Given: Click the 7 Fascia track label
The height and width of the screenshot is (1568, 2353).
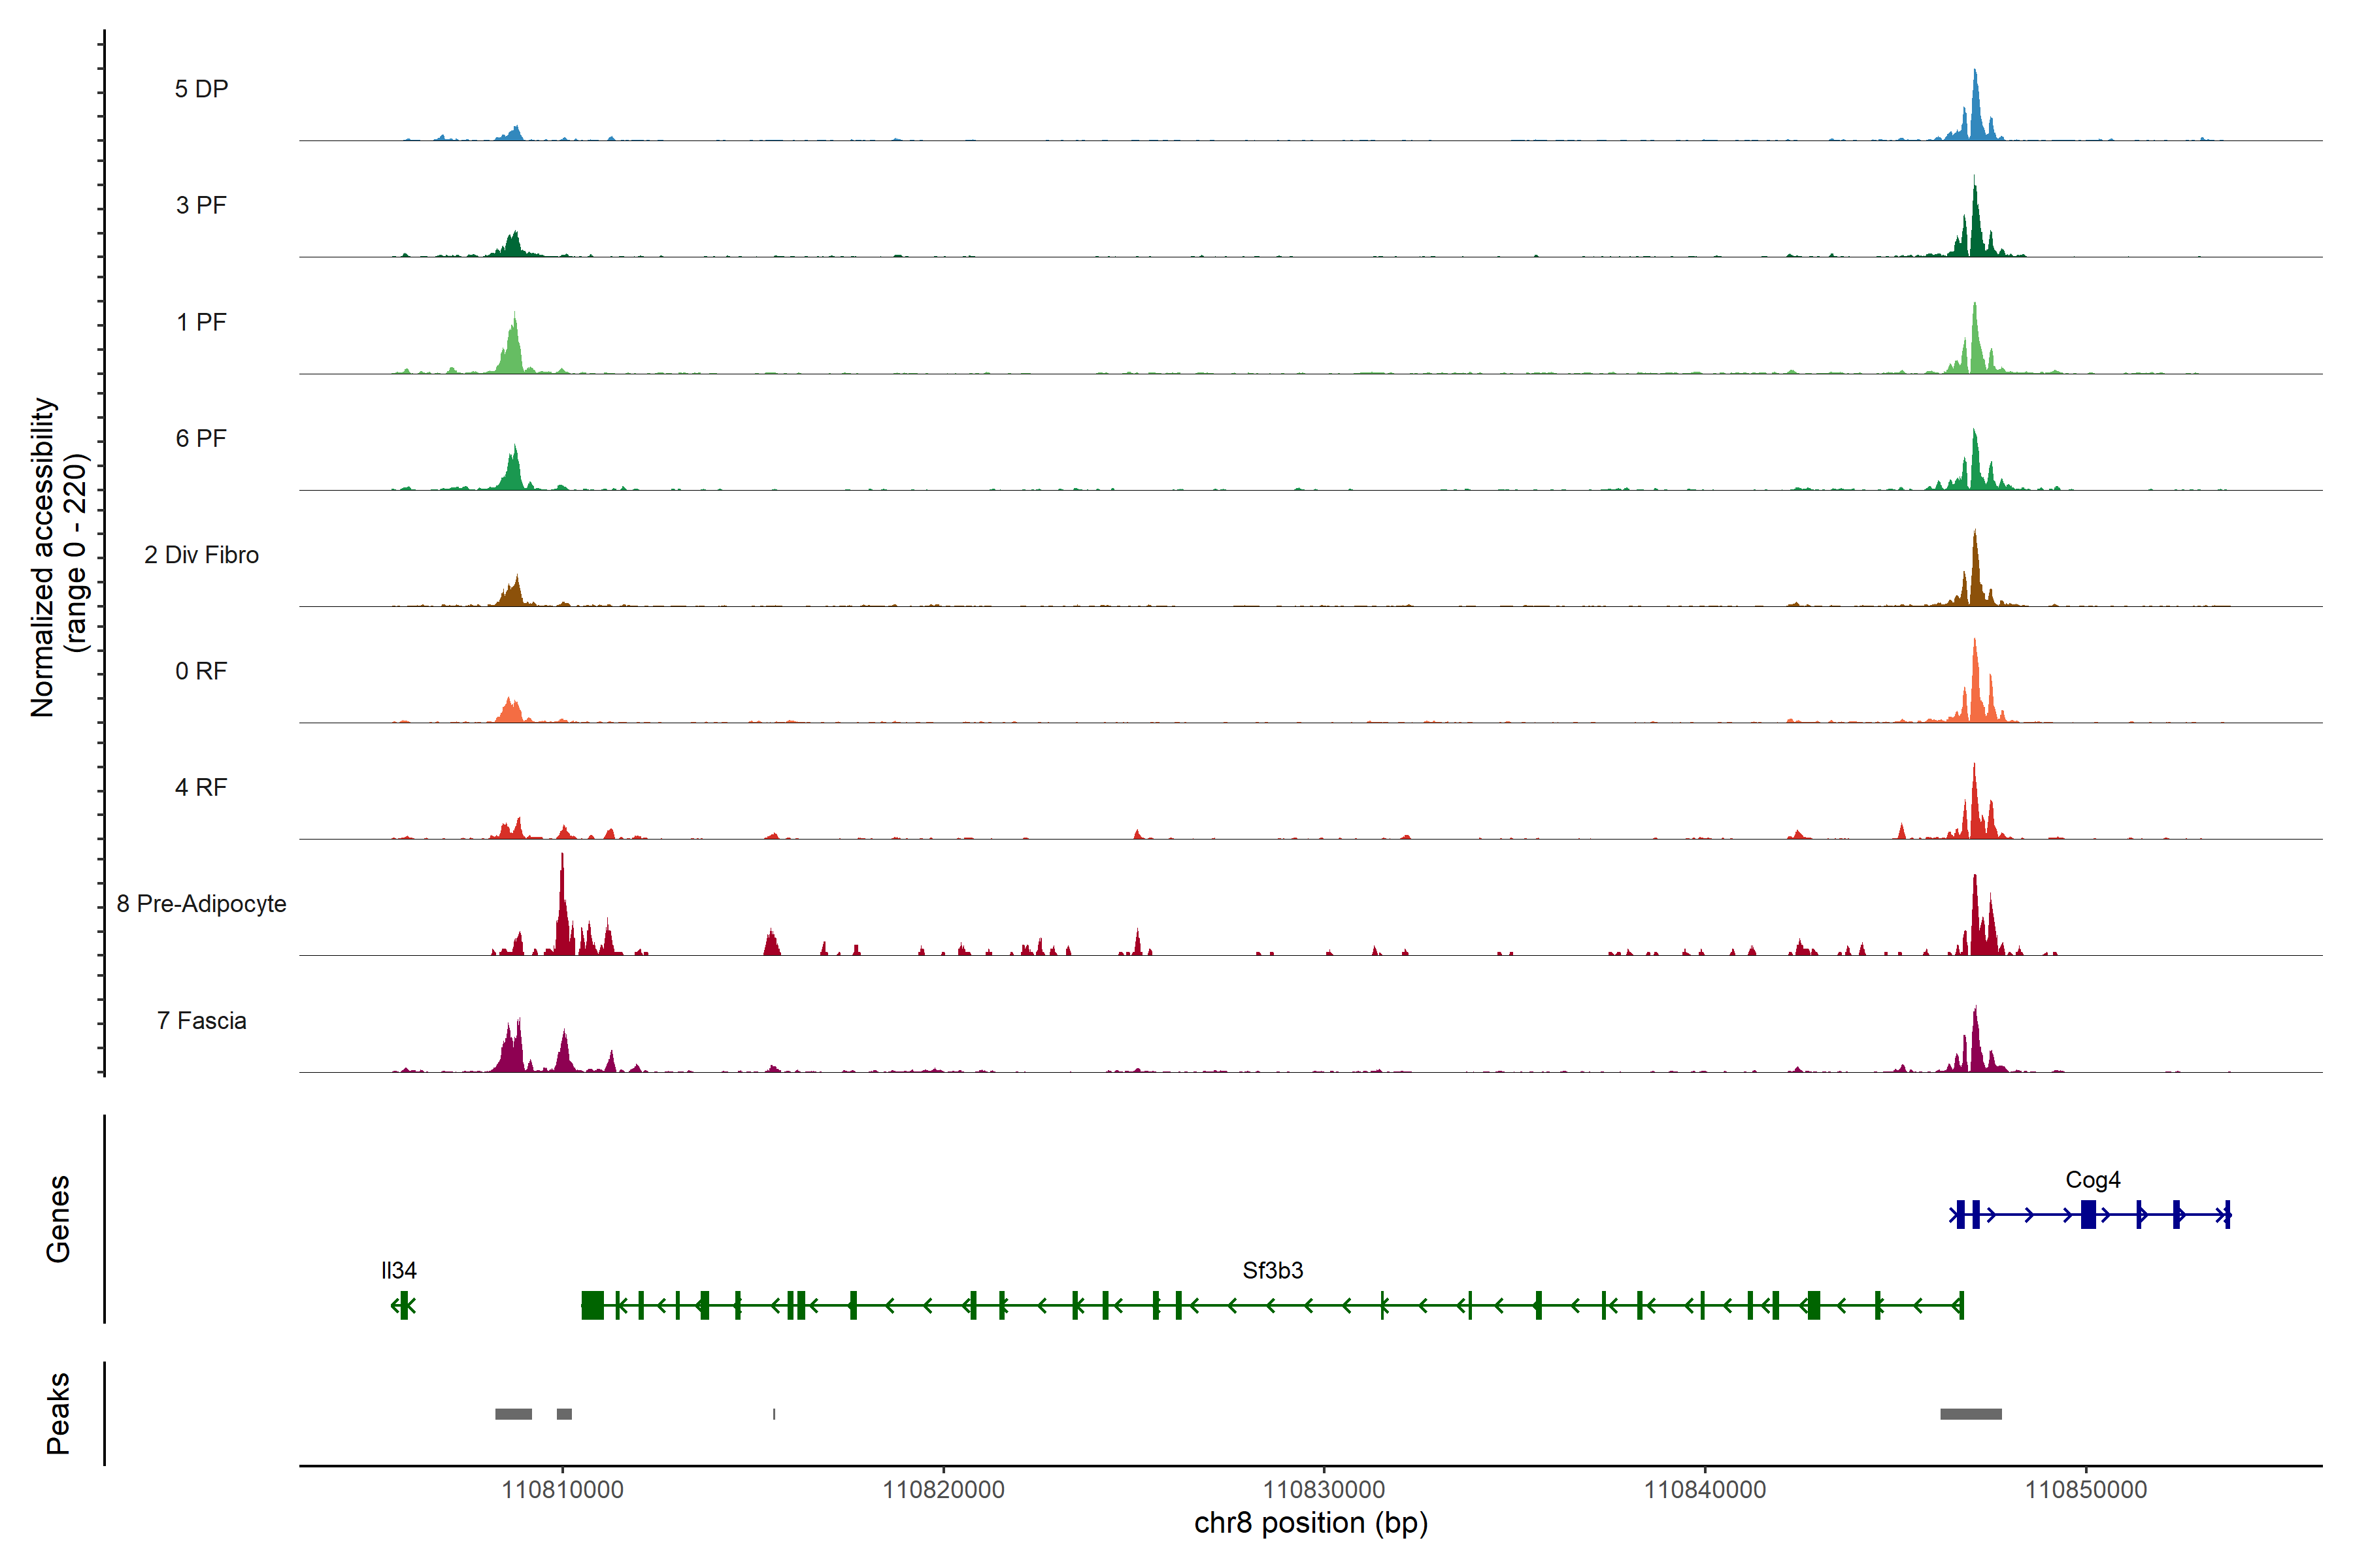Looking at the screenshot, I should [201, 1020].
